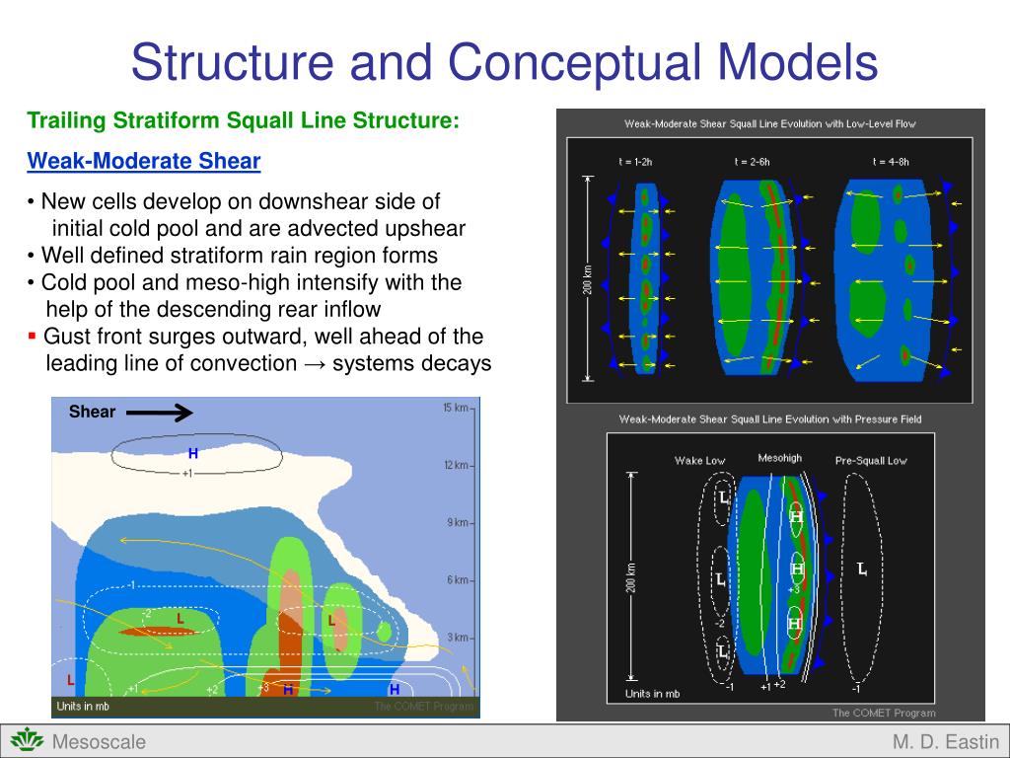Click the green Mesoscale logo icon
Image resolution: width=1010 pixels, height=758 pixels.
point(27,740)
